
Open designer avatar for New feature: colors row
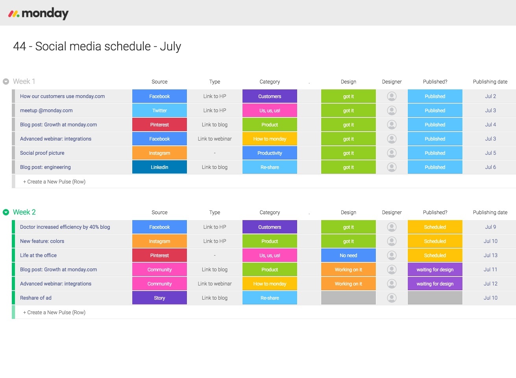[392, 241]
